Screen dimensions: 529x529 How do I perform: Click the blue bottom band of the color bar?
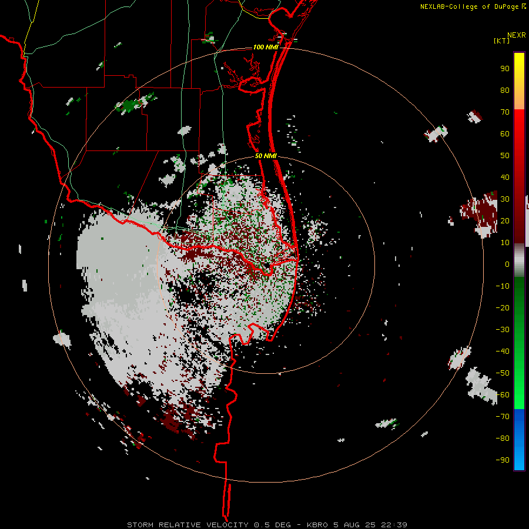pyautogui.click(x=519, y=440)
